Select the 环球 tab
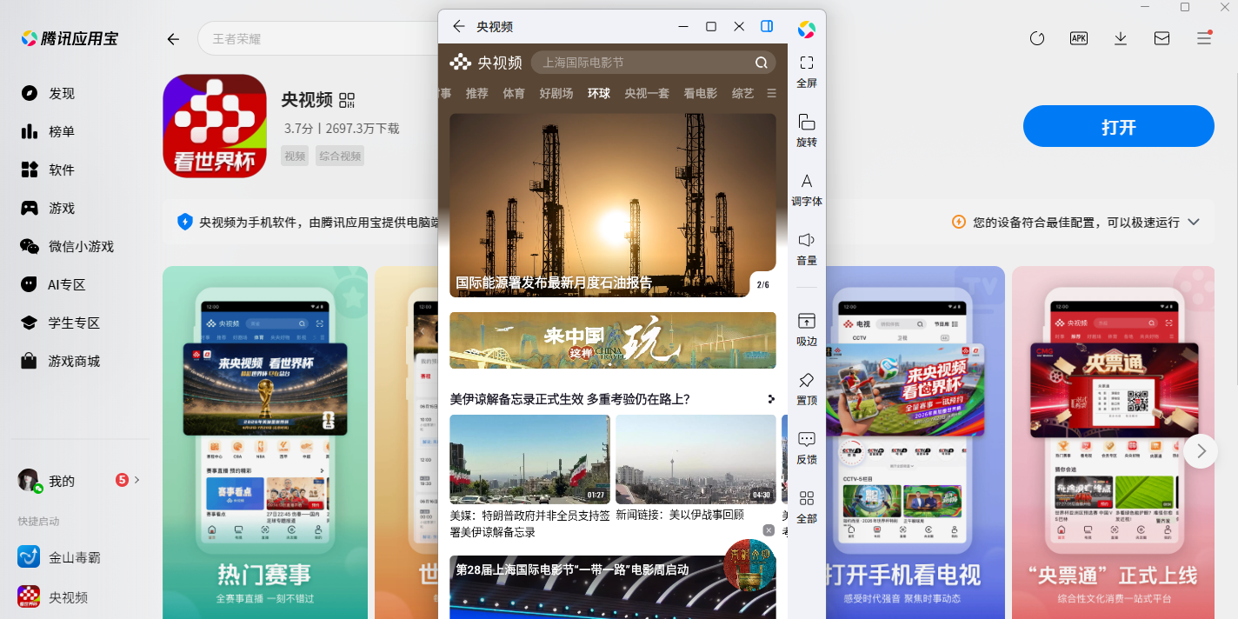 pyautogui.click(x=599, y=93)
